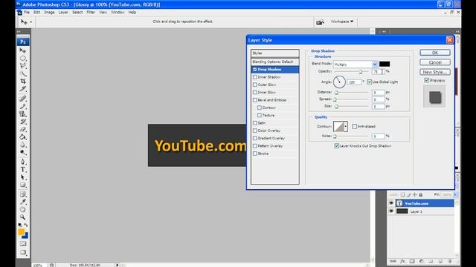Select the Pen tool
The height and width of the screenshot is (267, 476).
point(23,162)
